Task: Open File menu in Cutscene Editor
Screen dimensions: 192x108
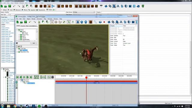Action: [x=17, y=19]
